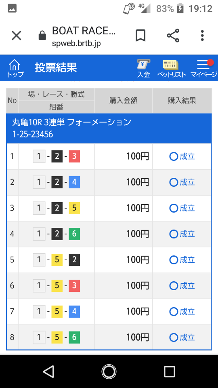The height and width of the screenshot is (388, 218).
Task: Click the 購入結果 column header
Action: coord(182,101)
